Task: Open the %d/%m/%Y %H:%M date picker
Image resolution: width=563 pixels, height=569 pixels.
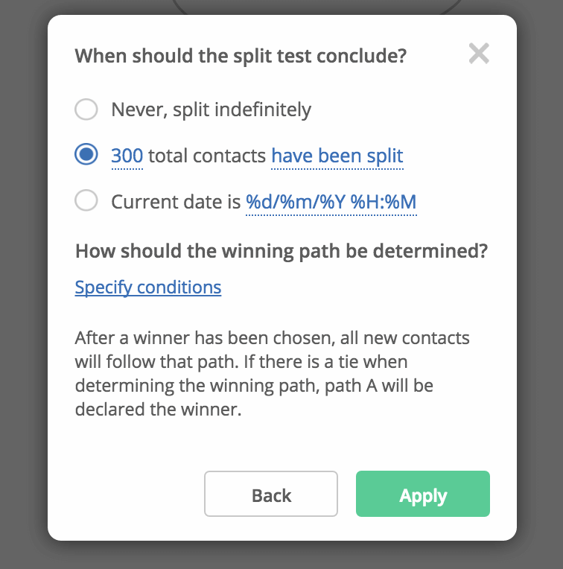Action: pyautogui.click(x=331, y=202)
